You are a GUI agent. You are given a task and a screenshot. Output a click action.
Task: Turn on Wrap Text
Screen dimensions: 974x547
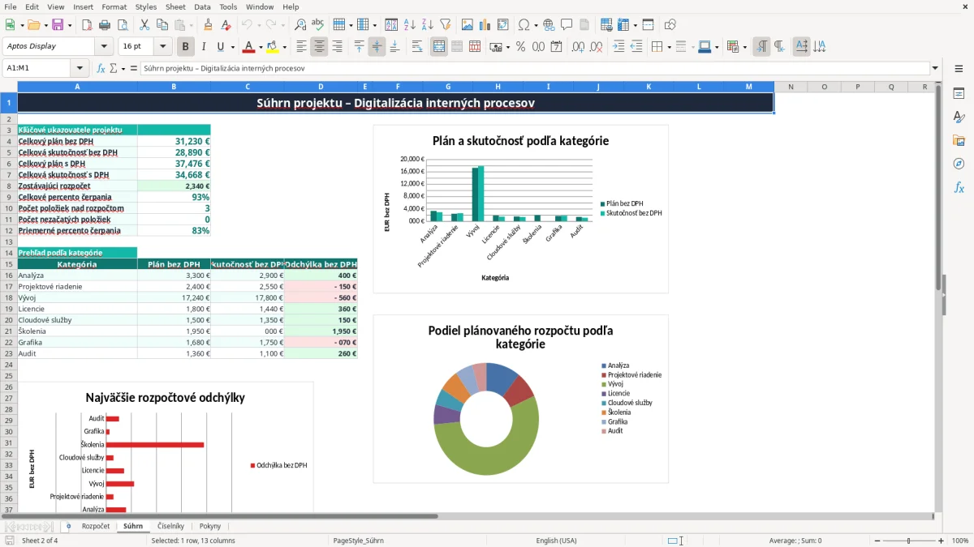(417, 46)
